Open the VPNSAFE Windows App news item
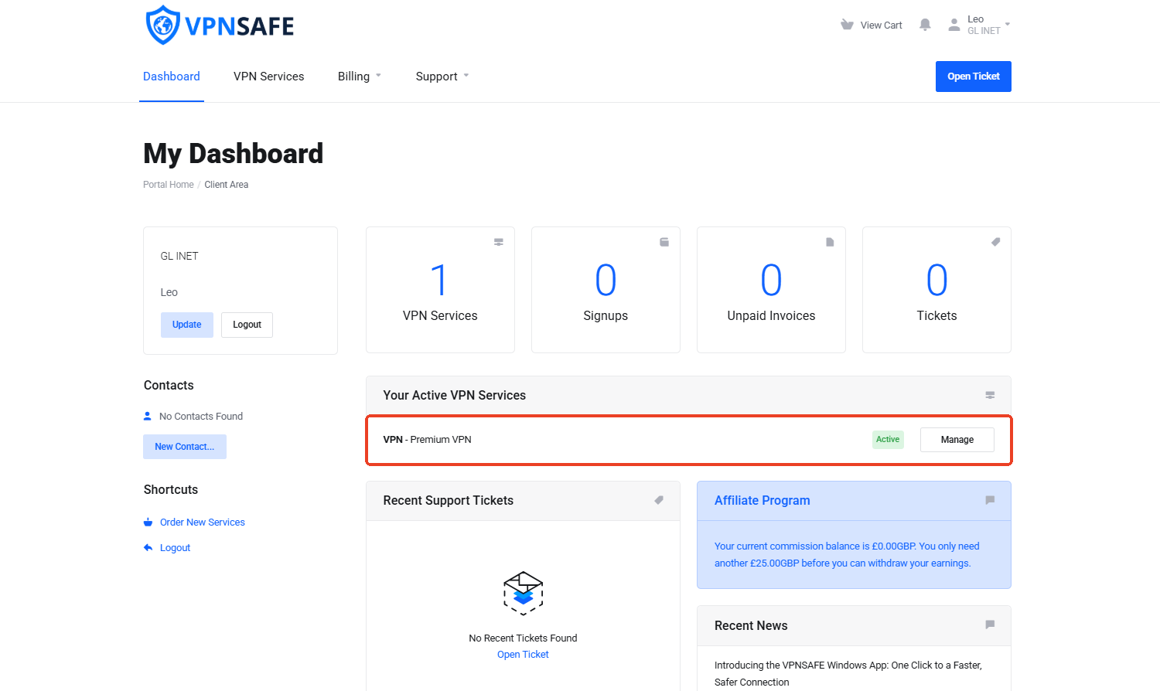 click(x=848, y=673)
